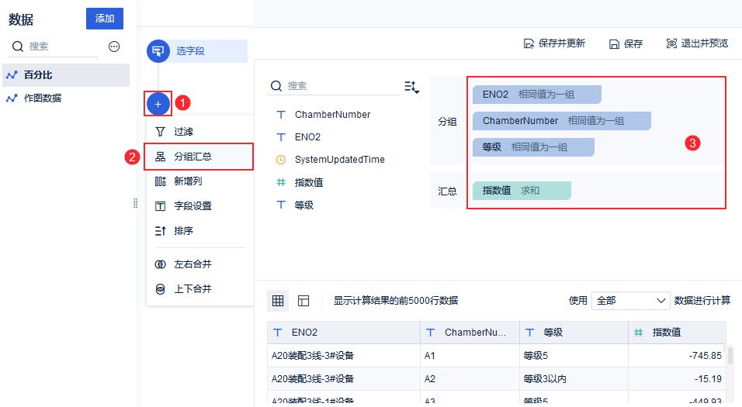Click the field sort icon beside search
742x407 pixels.
pos(411,87)
